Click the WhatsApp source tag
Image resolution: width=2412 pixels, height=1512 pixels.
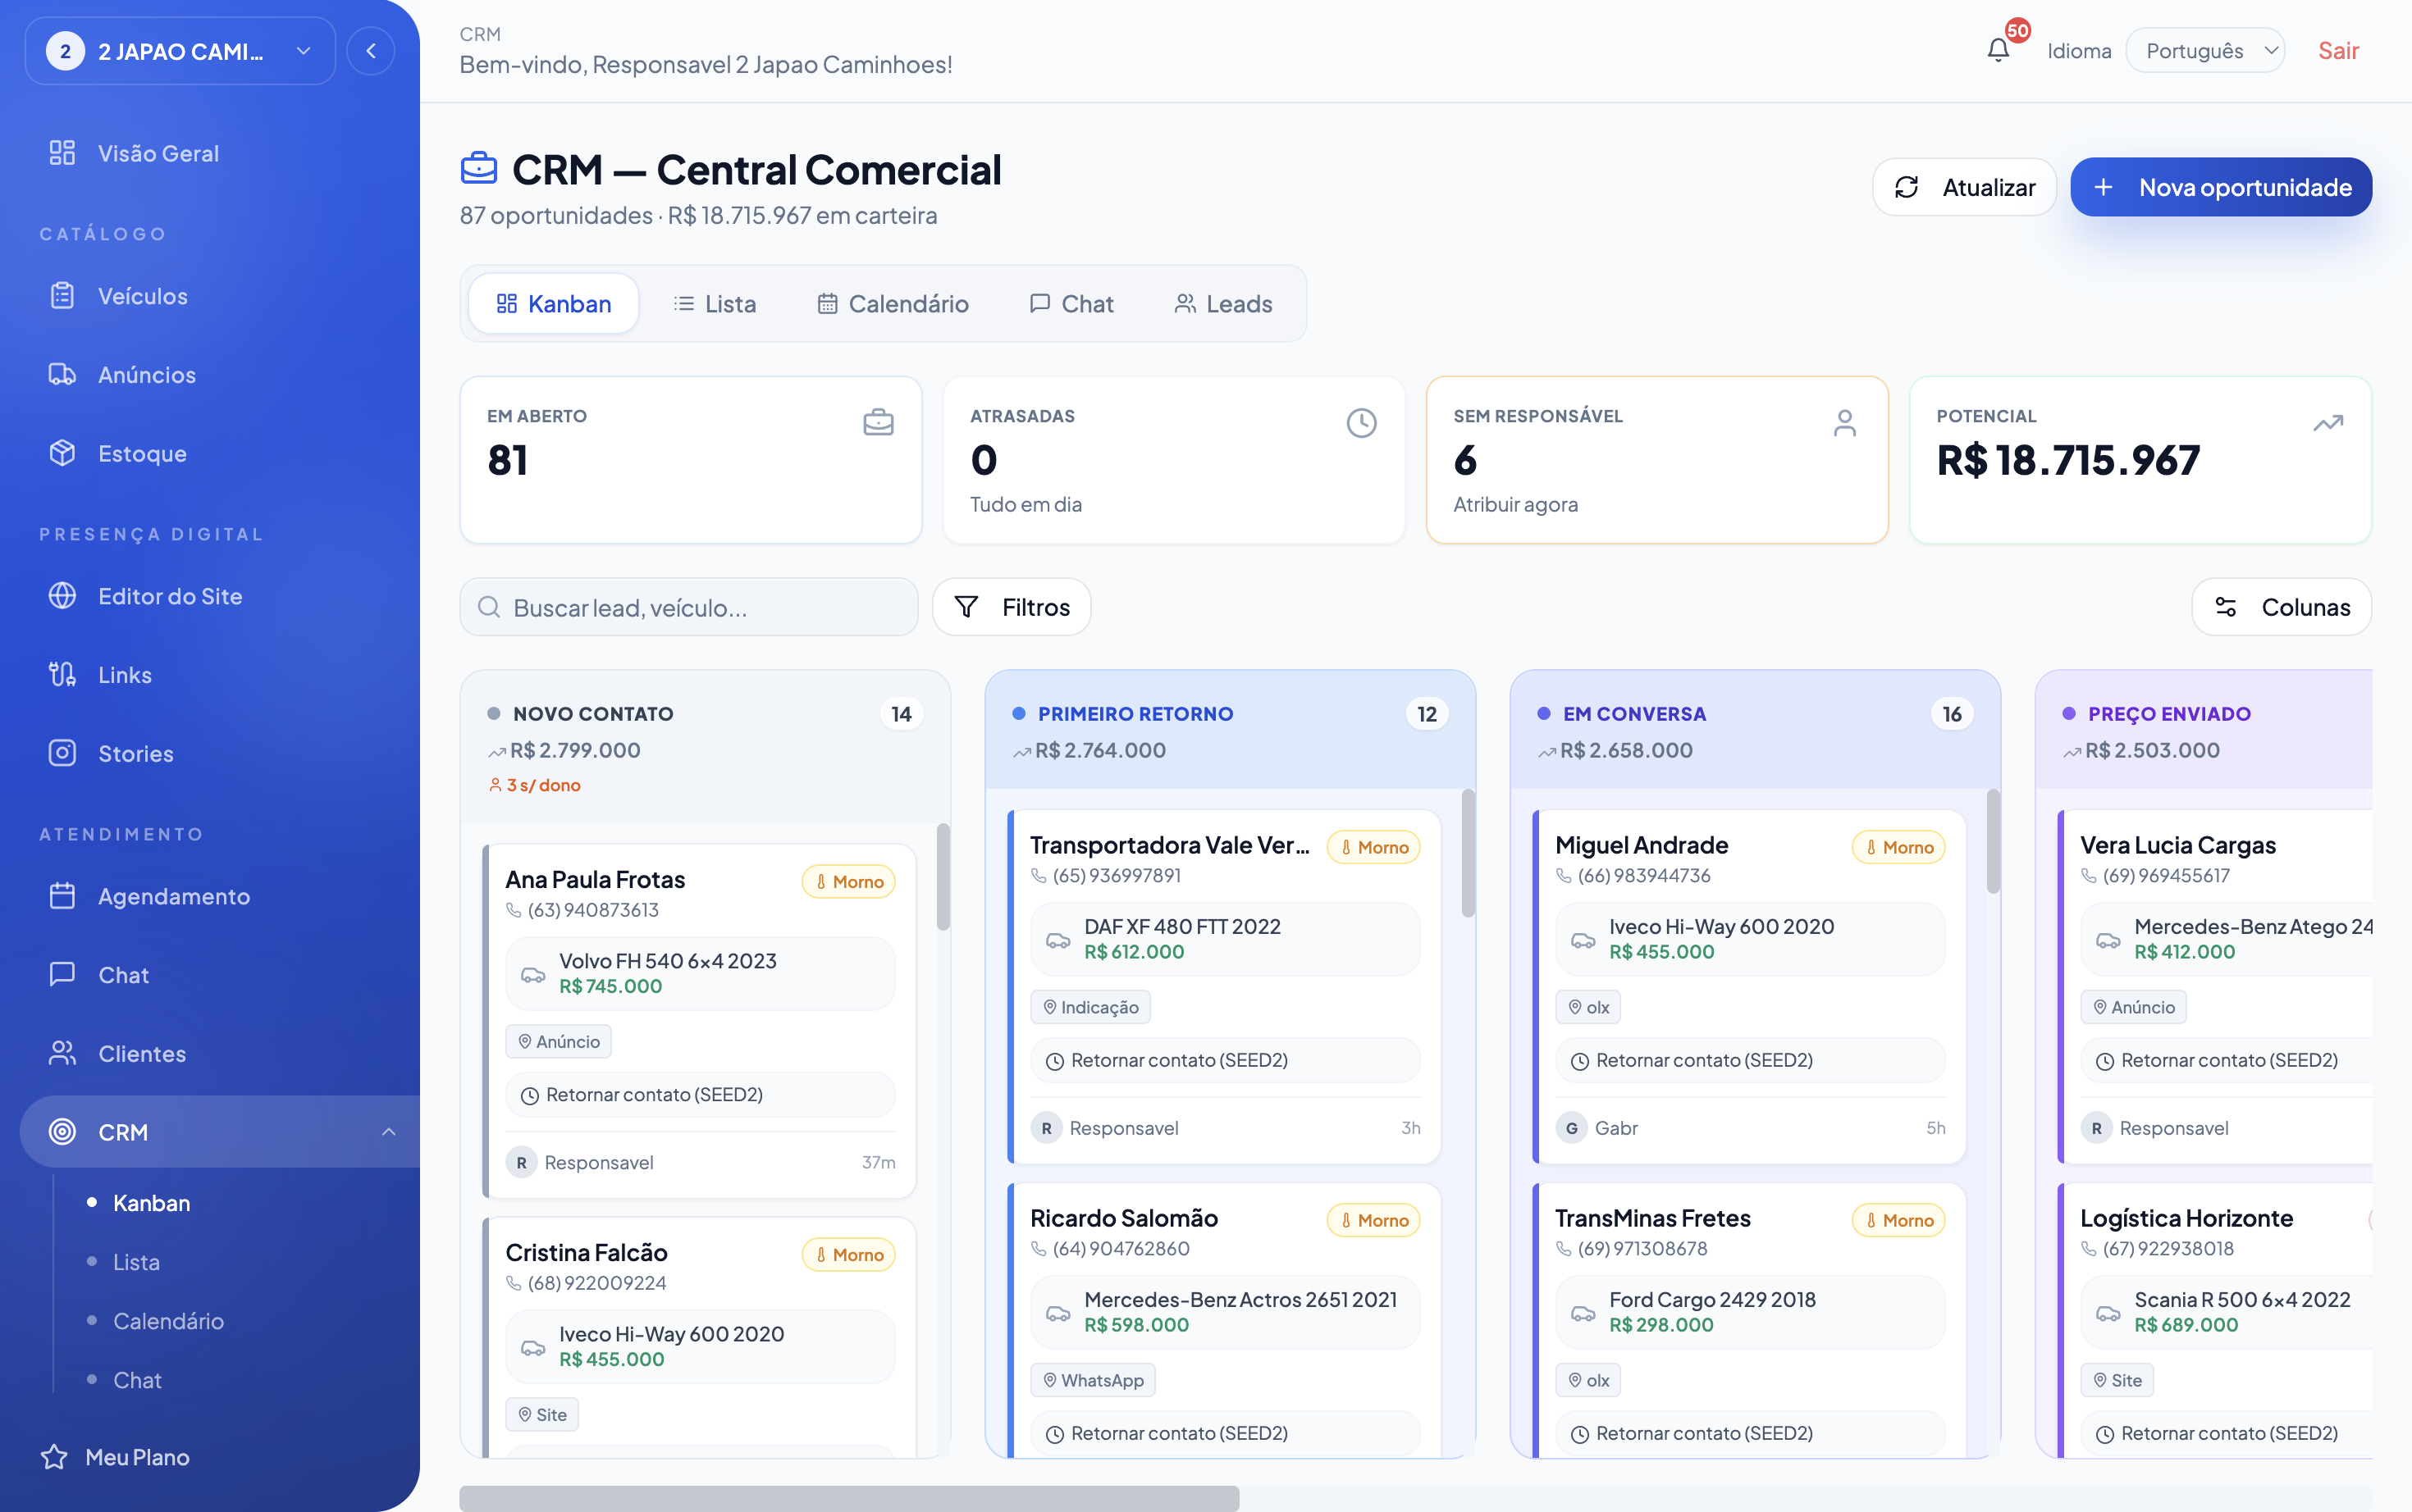point(1094,1380)
